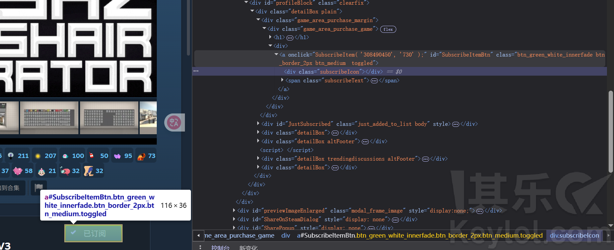614x250 pixels.
Task: Collapse the detailBox plain div node
Action: [x=252, y=11]
